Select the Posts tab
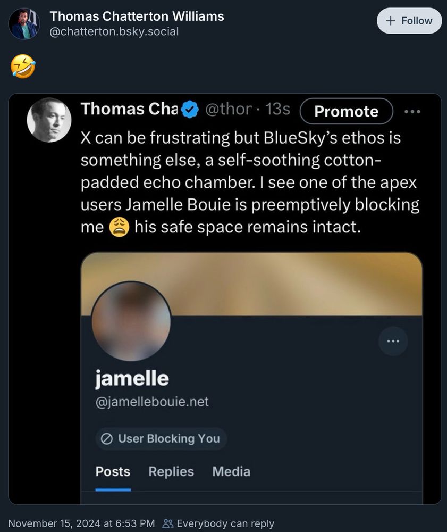The width and height of the screenshot is (447, 532). [x=113, y=471]
